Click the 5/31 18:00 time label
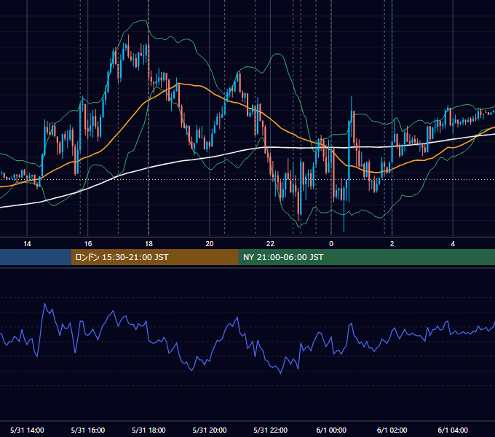The image size is (495, 437). click(x=148, y=430)
